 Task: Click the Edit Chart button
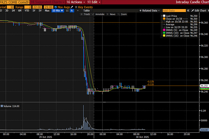click(x=199, y=11)
